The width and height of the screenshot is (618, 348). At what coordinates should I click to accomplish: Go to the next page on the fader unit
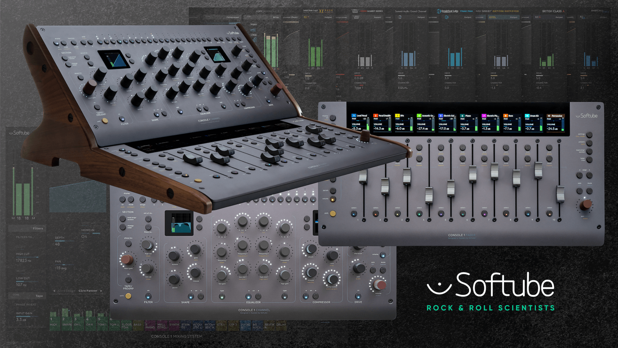click(589, 175)
